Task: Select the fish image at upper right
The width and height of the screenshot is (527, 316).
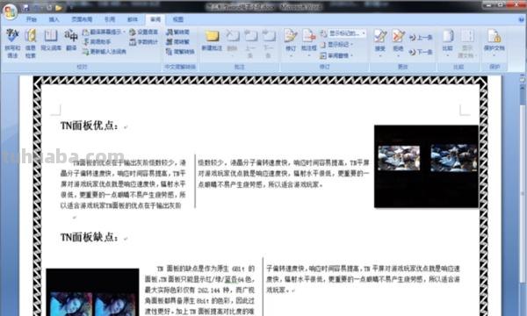Action: click(x=426, y=166)
